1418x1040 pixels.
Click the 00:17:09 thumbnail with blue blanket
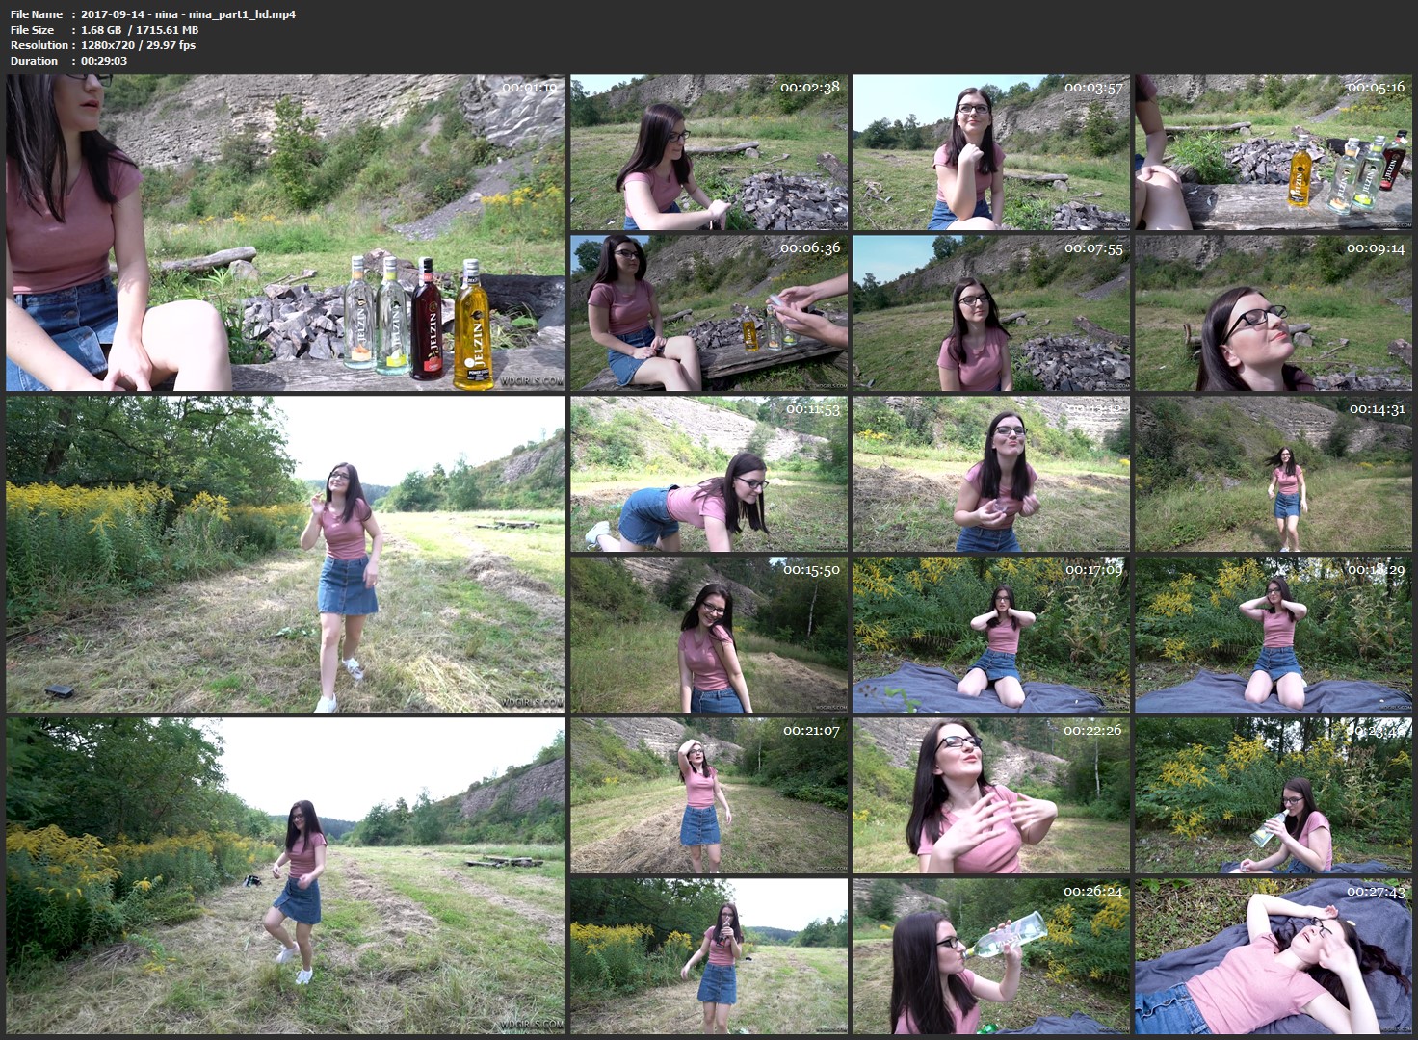pyautogui.click(x=991, y=635)
